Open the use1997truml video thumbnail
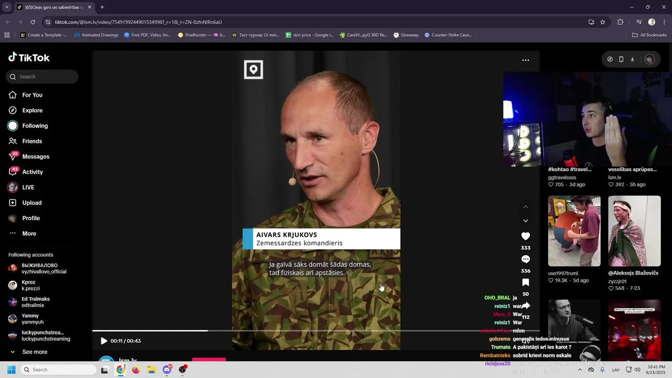The image size is (672, 378). coord(574,231)
